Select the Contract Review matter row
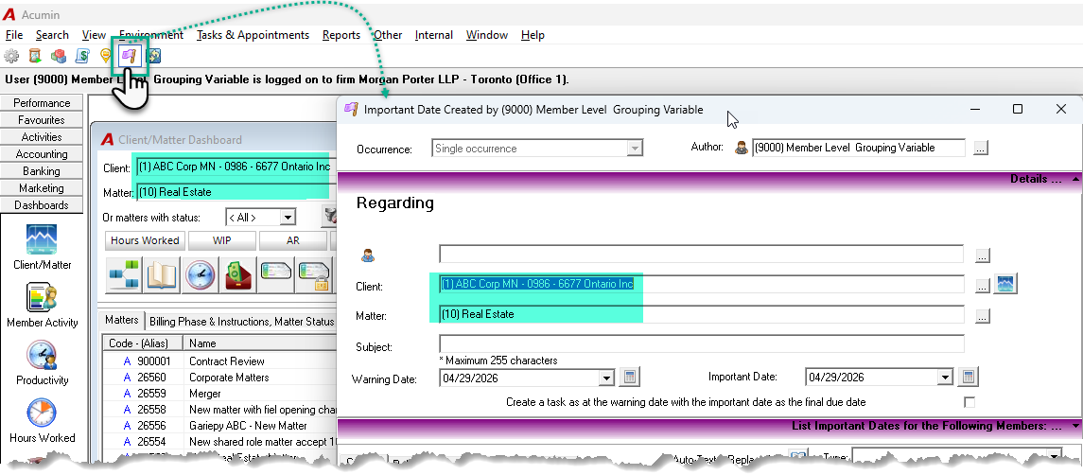 pos(219,361)
